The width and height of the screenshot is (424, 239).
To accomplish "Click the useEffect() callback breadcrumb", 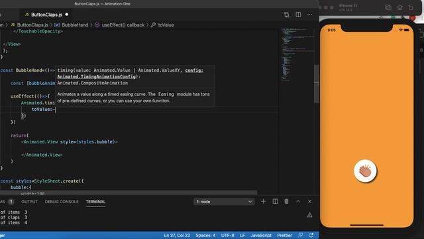I will point(123,25).
